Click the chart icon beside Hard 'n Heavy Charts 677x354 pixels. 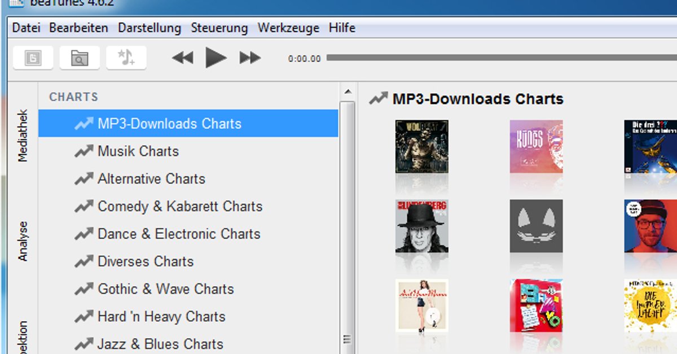click(x=83, y=317)
